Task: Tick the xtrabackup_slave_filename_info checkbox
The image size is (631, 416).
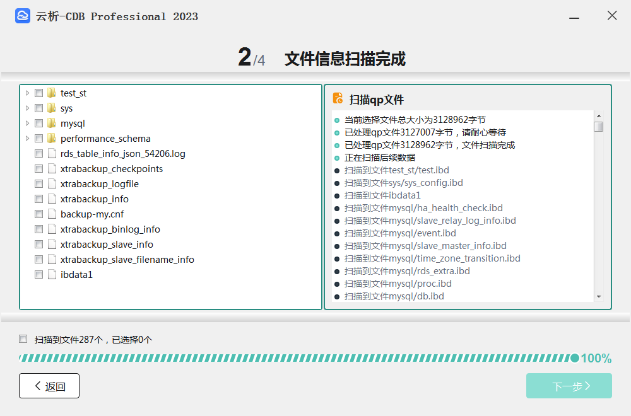Action: point(38,260)
